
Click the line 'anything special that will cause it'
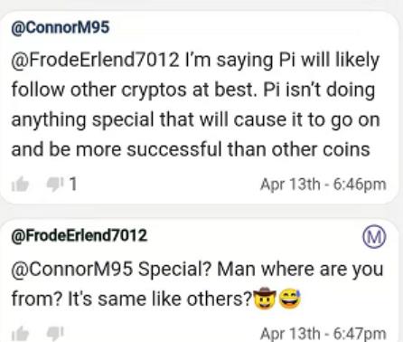point(158,119)
